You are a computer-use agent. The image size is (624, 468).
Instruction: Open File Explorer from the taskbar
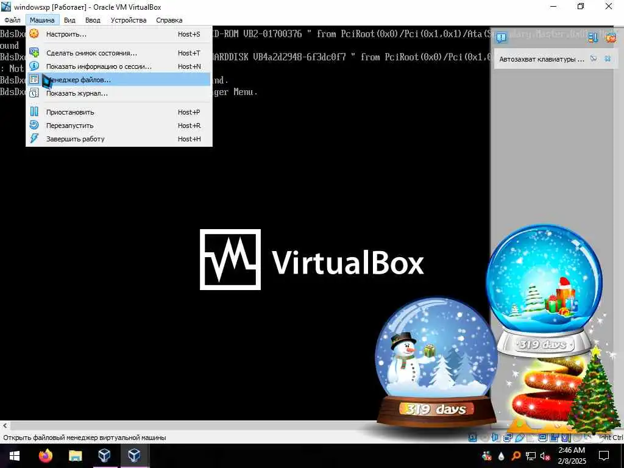[75, 456]
